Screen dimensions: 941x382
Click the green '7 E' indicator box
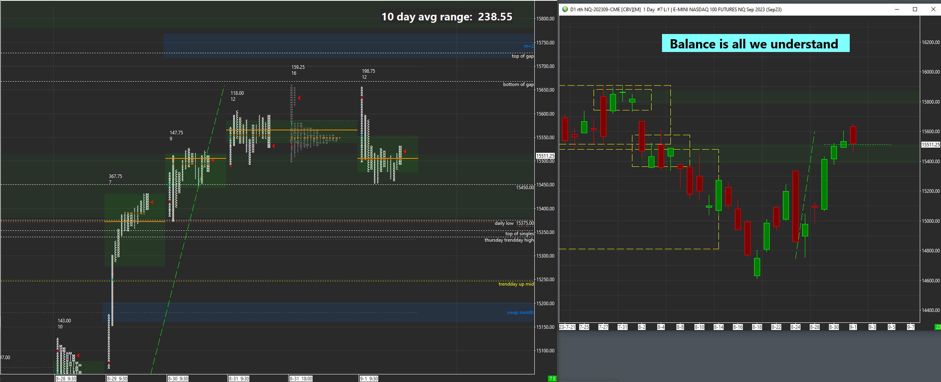(x=552, y=378)
